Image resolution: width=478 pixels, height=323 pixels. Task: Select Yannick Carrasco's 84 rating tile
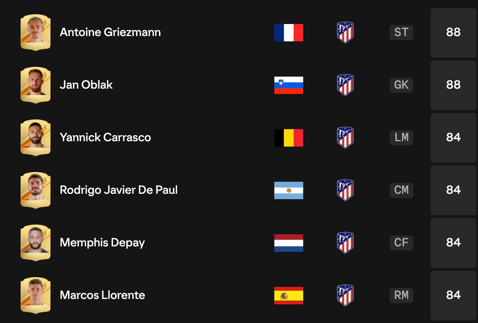(453, 138)
